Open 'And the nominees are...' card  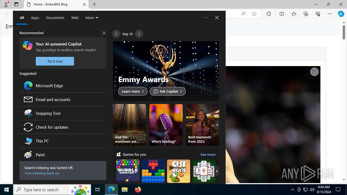(x=129, y=125)
